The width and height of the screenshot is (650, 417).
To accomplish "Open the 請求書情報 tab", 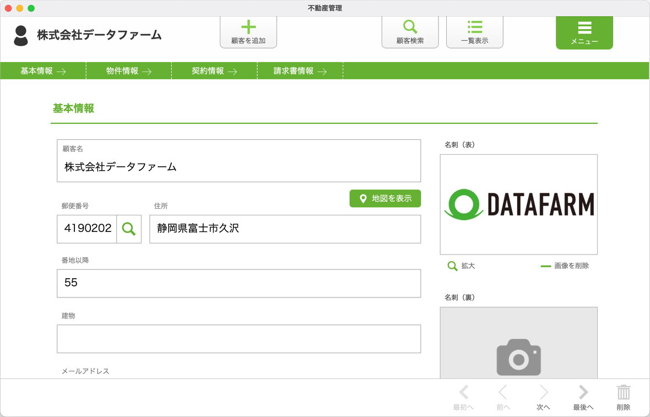I will [x=300, y=71].
